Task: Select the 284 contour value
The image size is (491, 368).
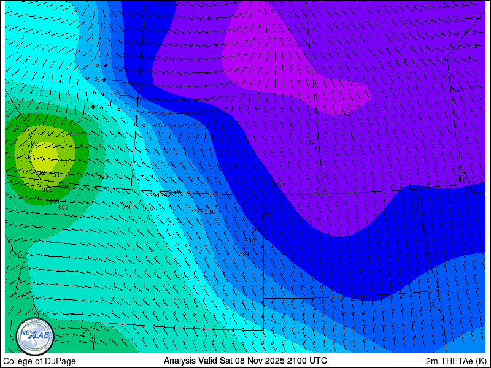Action: 244,255
